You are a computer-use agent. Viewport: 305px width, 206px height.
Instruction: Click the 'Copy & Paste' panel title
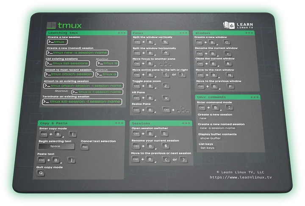[x=54, y=123]
